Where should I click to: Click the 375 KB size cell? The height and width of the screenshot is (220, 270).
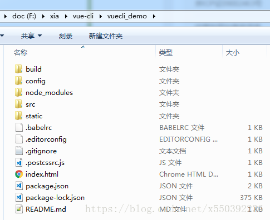[251, 198]
